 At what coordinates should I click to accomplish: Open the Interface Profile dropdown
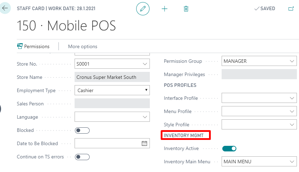pos(292,98)
